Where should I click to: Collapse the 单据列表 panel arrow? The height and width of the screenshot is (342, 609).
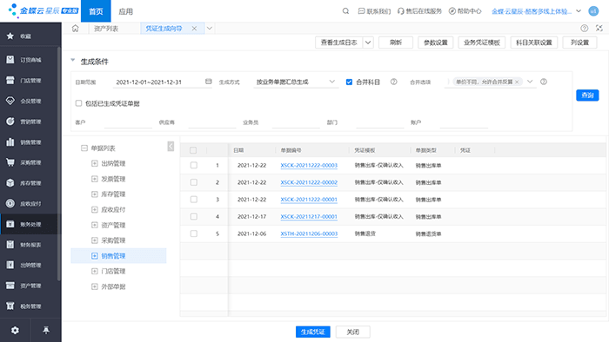[x=171, y=146]
